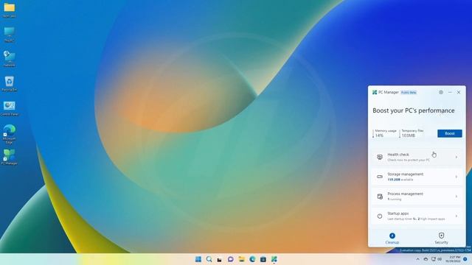Click PC Manager icon on the taskbar
Screen dimensions: 472x265
point(274,259)
